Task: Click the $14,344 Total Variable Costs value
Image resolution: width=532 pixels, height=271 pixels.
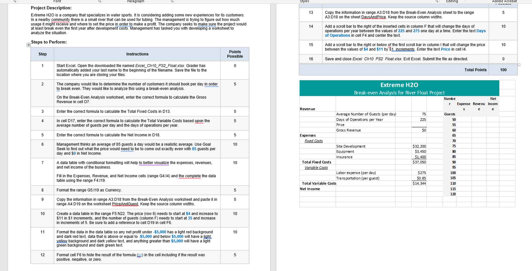Action: click(x=419, y=183)
